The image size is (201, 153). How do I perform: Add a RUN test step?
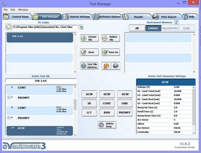coord(107,113)
